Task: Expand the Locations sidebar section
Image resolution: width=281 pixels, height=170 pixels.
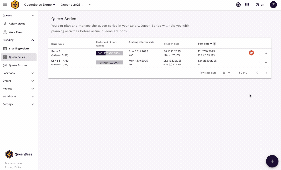Action: point(19,73)
